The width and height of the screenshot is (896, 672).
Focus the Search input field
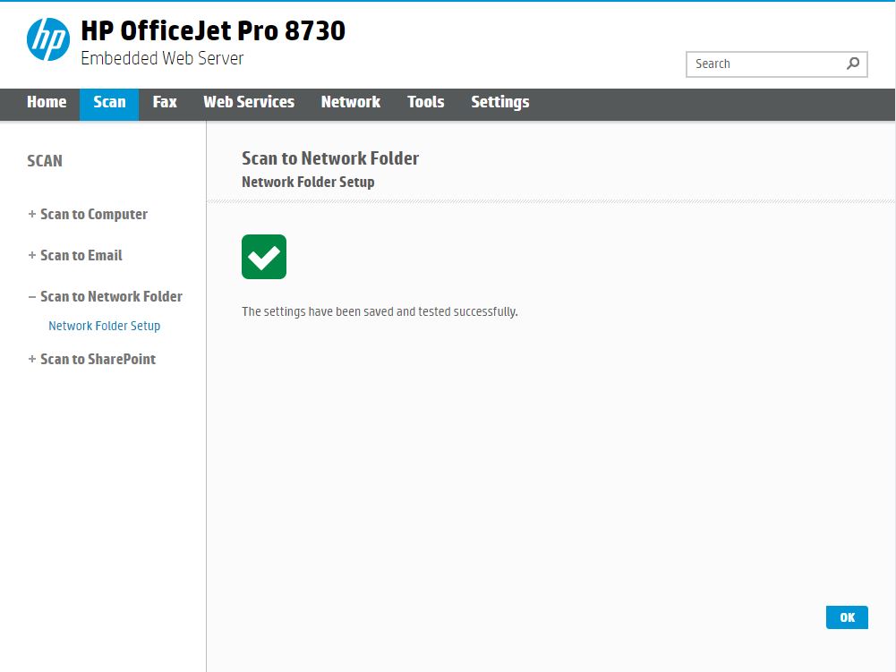[x=777, y=64]
